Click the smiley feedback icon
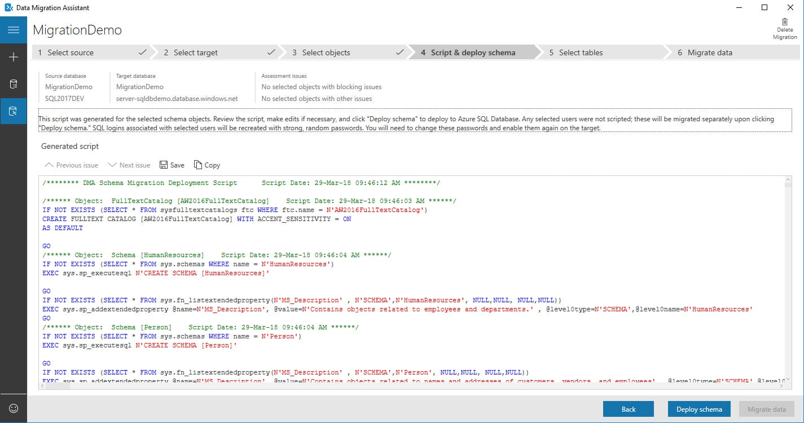The image size is (804, 423). 14,408
